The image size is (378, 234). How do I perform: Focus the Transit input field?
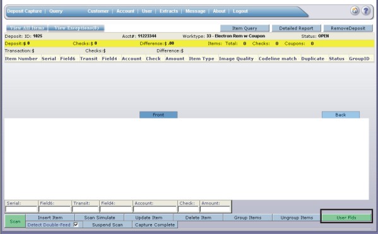[x=85, y=209]
